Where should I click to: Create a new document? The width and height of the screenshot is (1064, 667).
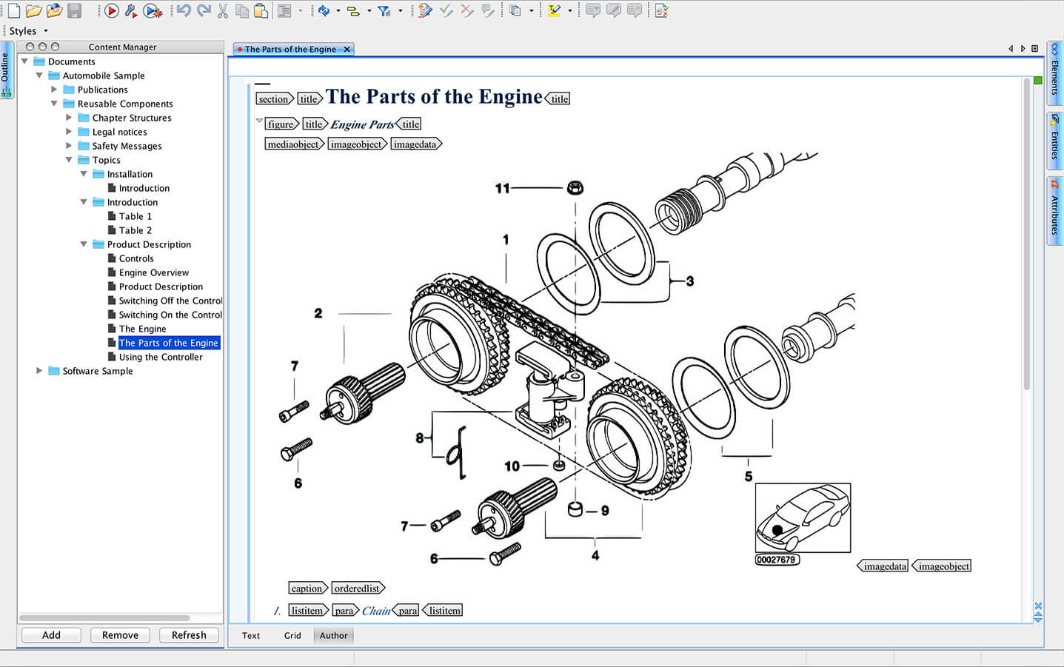coord(13,10)
